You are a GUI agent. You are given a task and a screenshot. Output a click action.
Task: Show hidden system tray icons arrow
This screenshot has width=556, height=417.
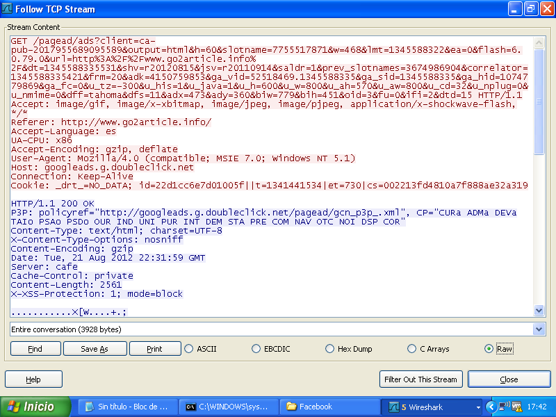491,407
